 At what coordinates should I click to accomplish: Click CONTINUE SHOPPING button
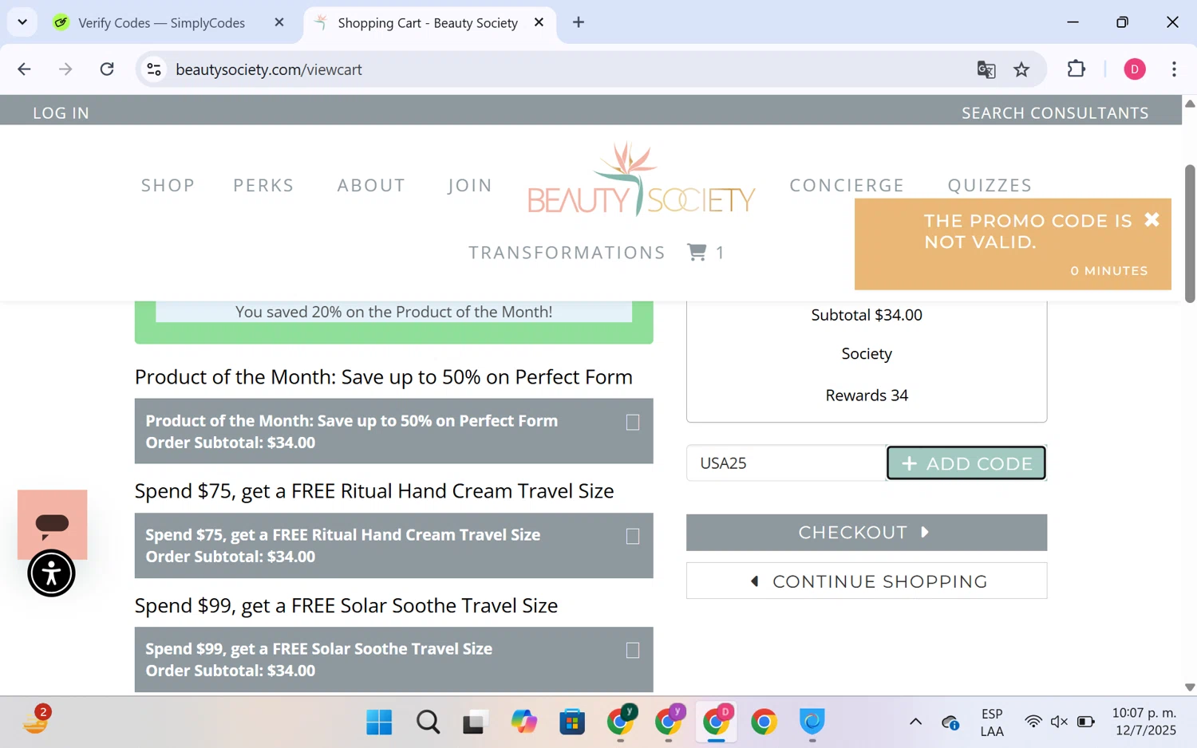(x=867, y=581)
